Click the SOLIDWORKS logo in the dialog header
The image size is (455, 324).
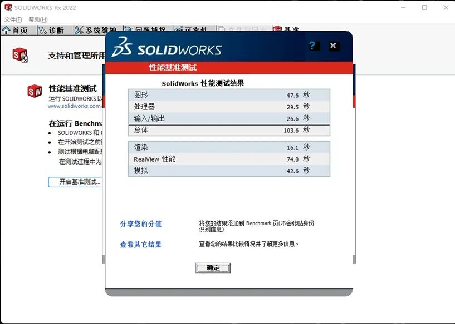(167, 47)
